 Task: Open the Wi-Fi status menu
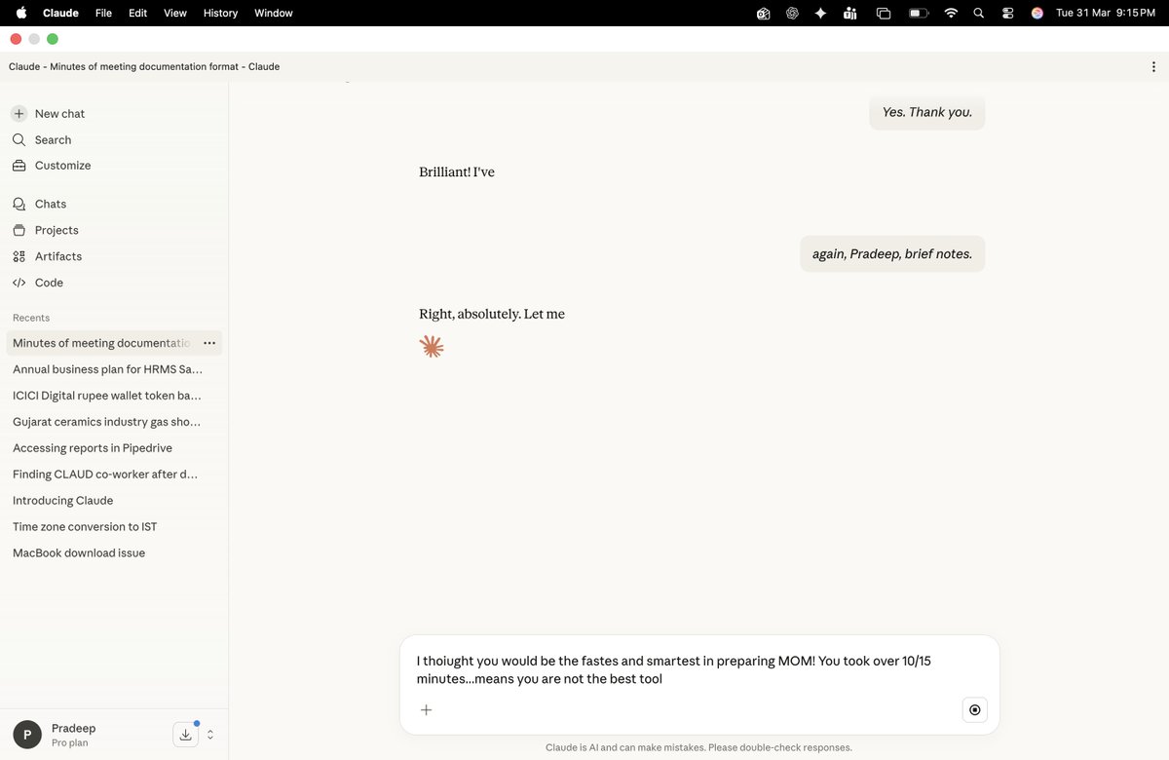click(951, 13)
